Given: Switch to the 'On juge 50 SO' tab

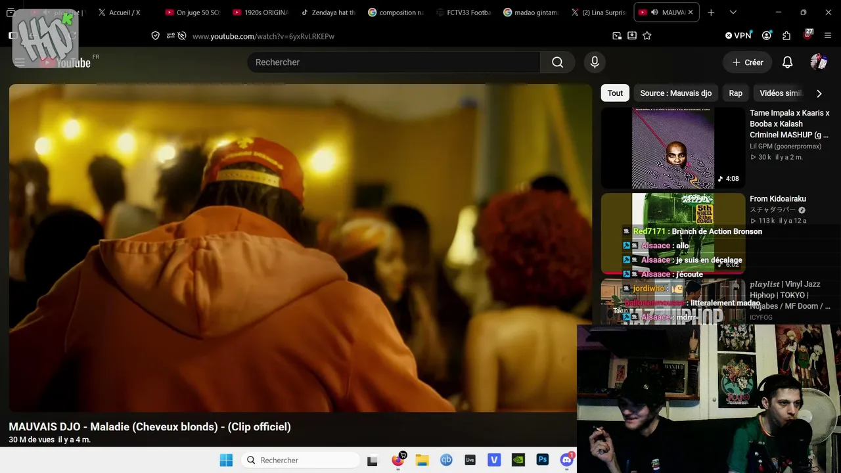Looking at the screenshot, I should 193,12.
